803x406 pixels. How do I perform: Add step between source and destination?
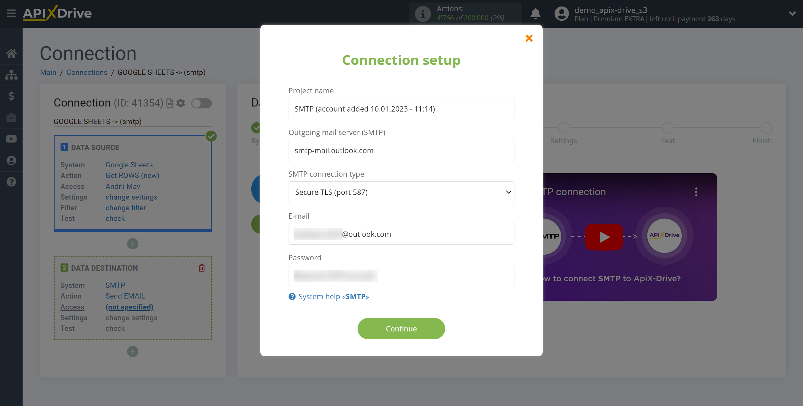pyautogui.click(x=133, y=244)
